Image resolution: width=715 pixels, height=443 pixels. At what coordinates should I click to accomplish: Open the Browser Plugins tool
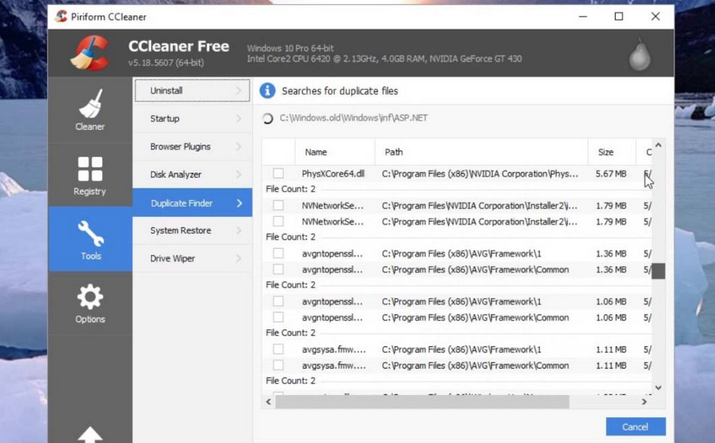[192, 147]
